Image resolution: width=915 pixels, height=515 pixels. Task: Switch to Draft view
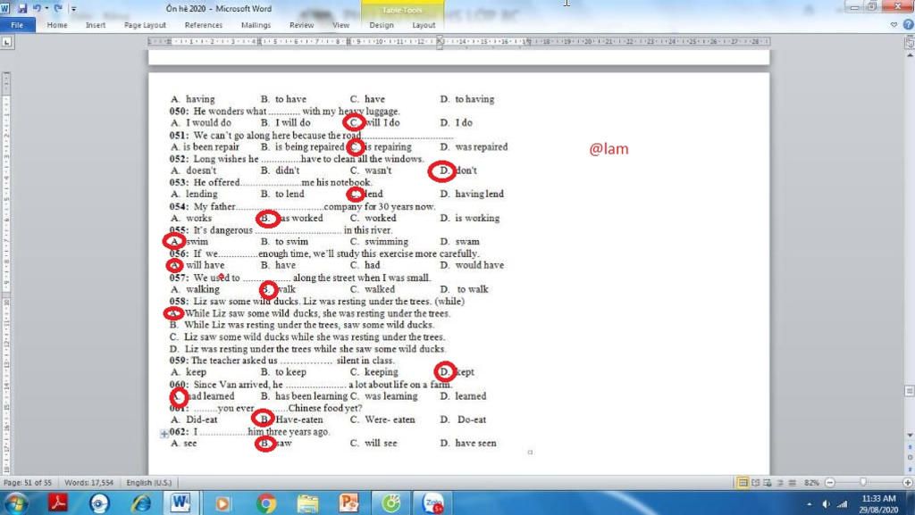pos(792,483)
